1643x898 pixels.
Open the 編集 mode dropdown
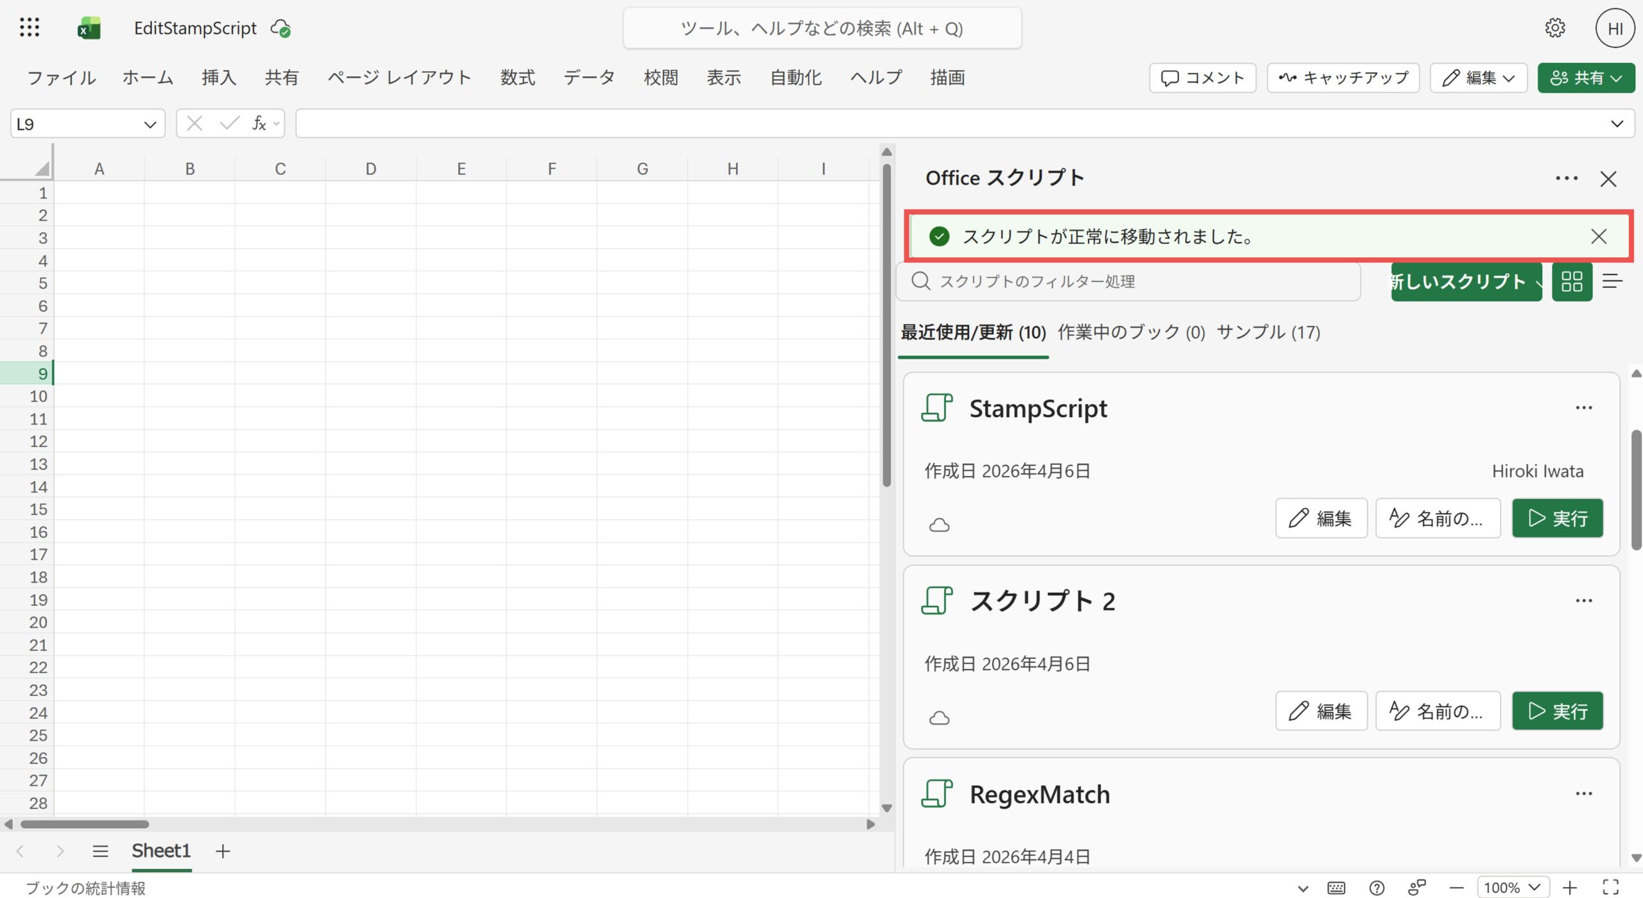(x=1478, y=78)
